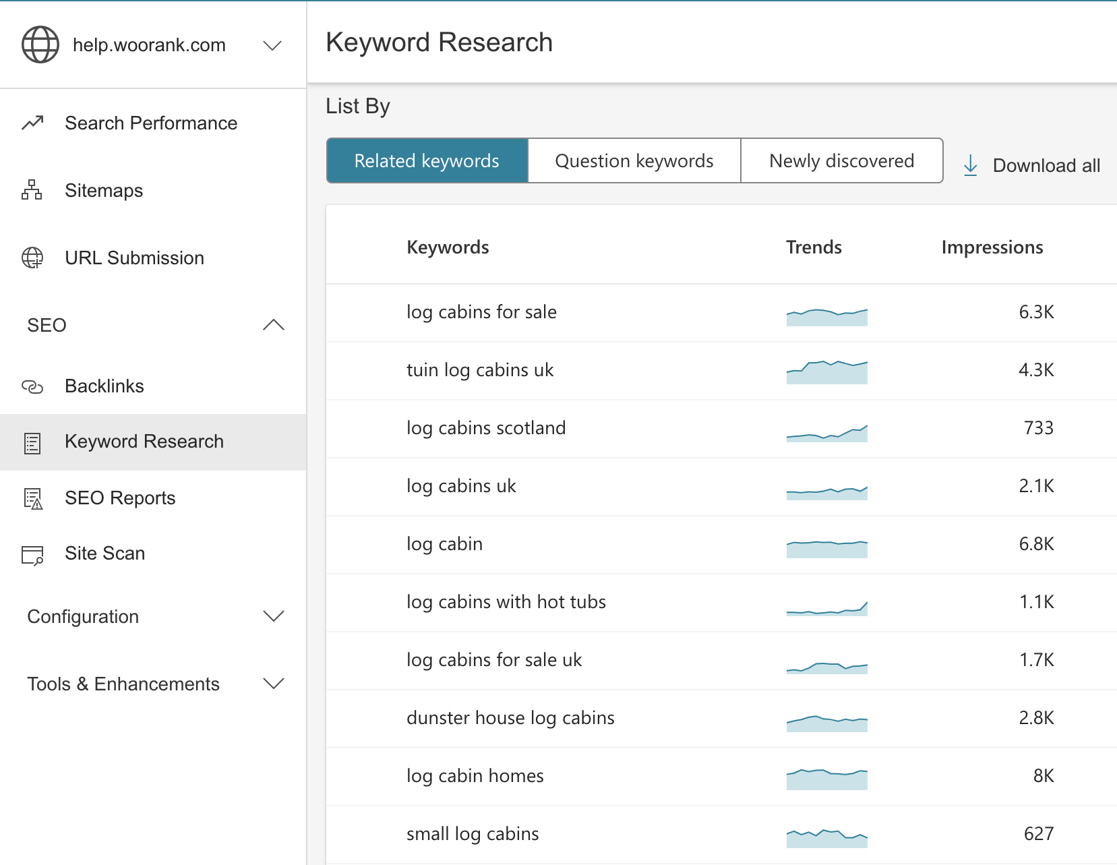Collapse the SEO section
The width and height of the screenshot is (1117, 865).
(274, 325)
